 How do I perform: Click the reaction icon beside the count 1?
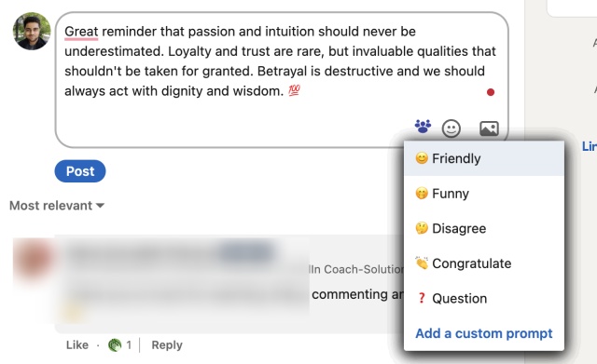click(115, 345)
